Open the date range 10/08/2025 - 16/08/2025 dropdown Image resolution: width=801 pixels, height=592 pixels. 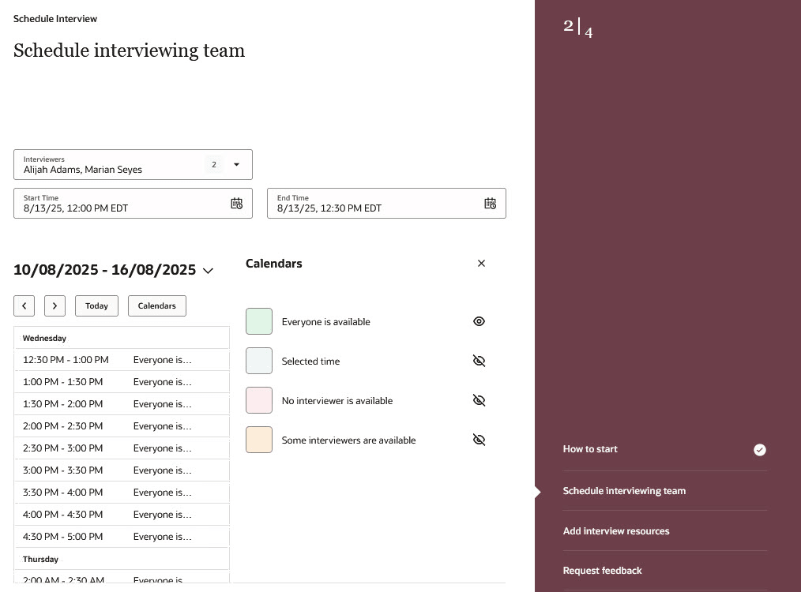tap(208, 271)
